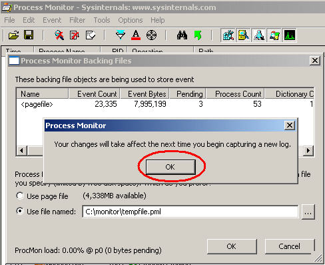Click the Save floppy disk icon
This screenshot has height=265, width=325.
(x=29, y=35)
